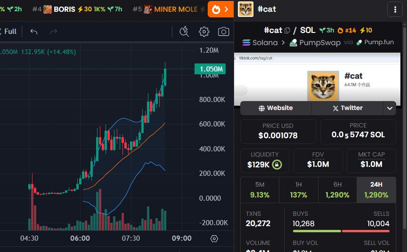Image resolution: width=407 pixels, height=252 pixels.
Task: Click the lightning quick-search chart icon
Action: pos(184,31)
